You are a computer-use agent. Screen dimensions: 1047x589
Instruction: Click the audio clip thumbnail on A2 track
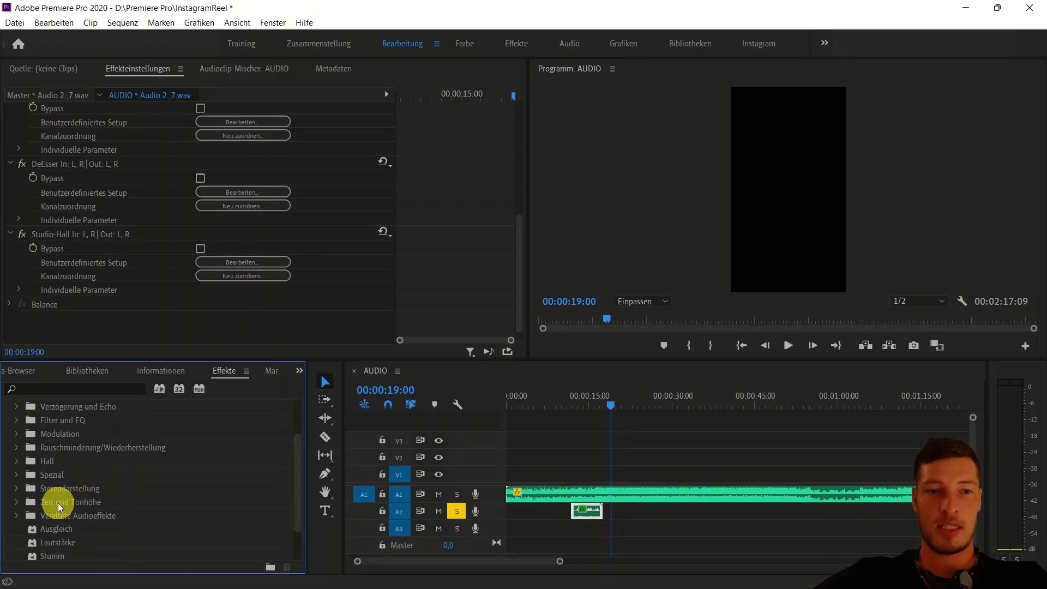(x=587, y=510)
